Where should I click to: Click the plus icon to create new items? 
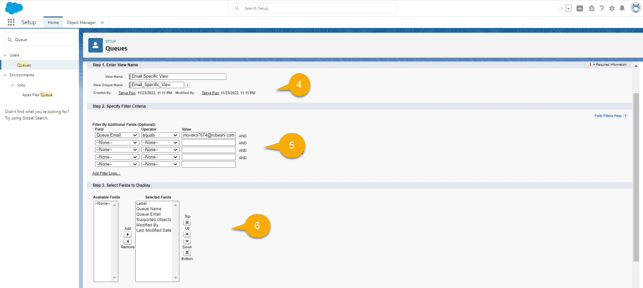coord(580,8)
